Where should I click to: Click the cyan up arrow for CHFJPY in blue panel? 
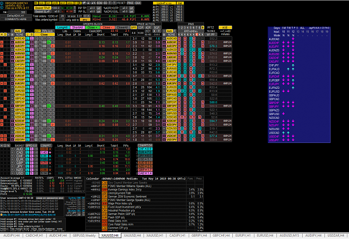click(293, 65)
